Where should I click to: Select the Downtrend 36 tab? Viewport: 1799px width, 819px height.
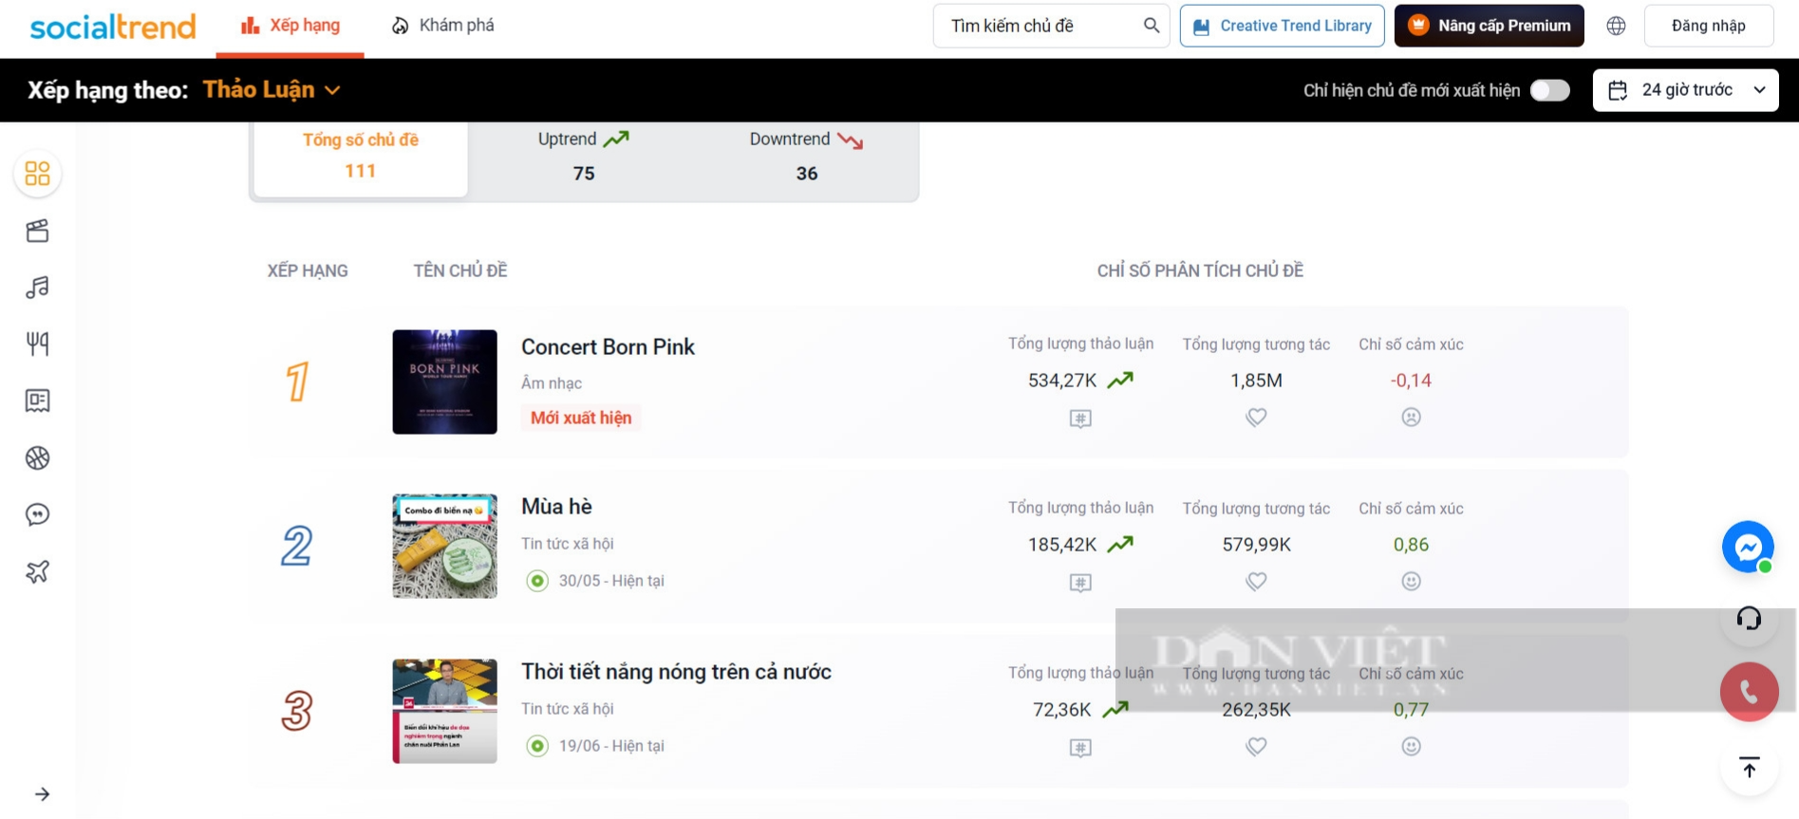(806, 156)
